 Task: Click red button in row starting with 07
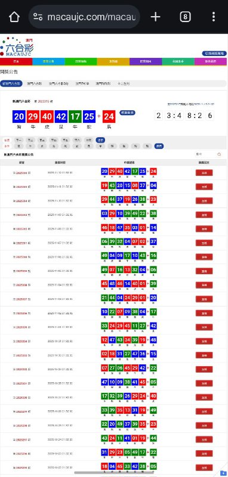pos(204,369)
